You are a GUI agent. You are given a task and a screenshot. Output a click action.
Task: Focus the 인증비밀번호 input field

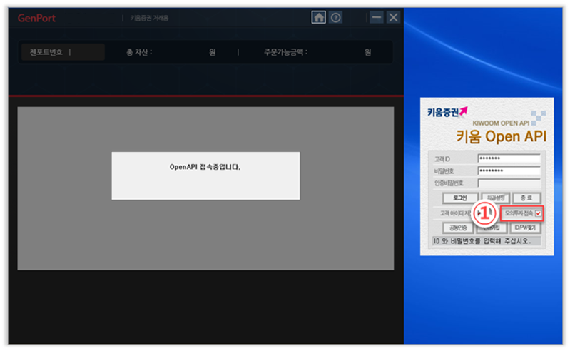coord(509,183)
